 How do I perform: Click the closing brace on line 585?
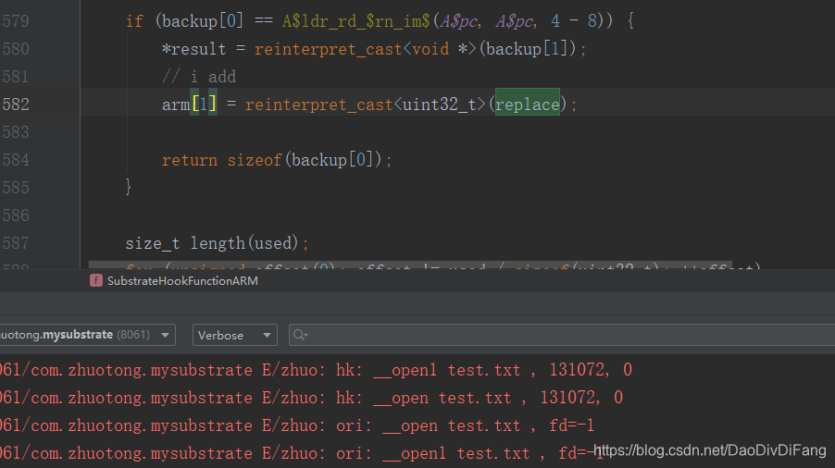click(129, 187)
